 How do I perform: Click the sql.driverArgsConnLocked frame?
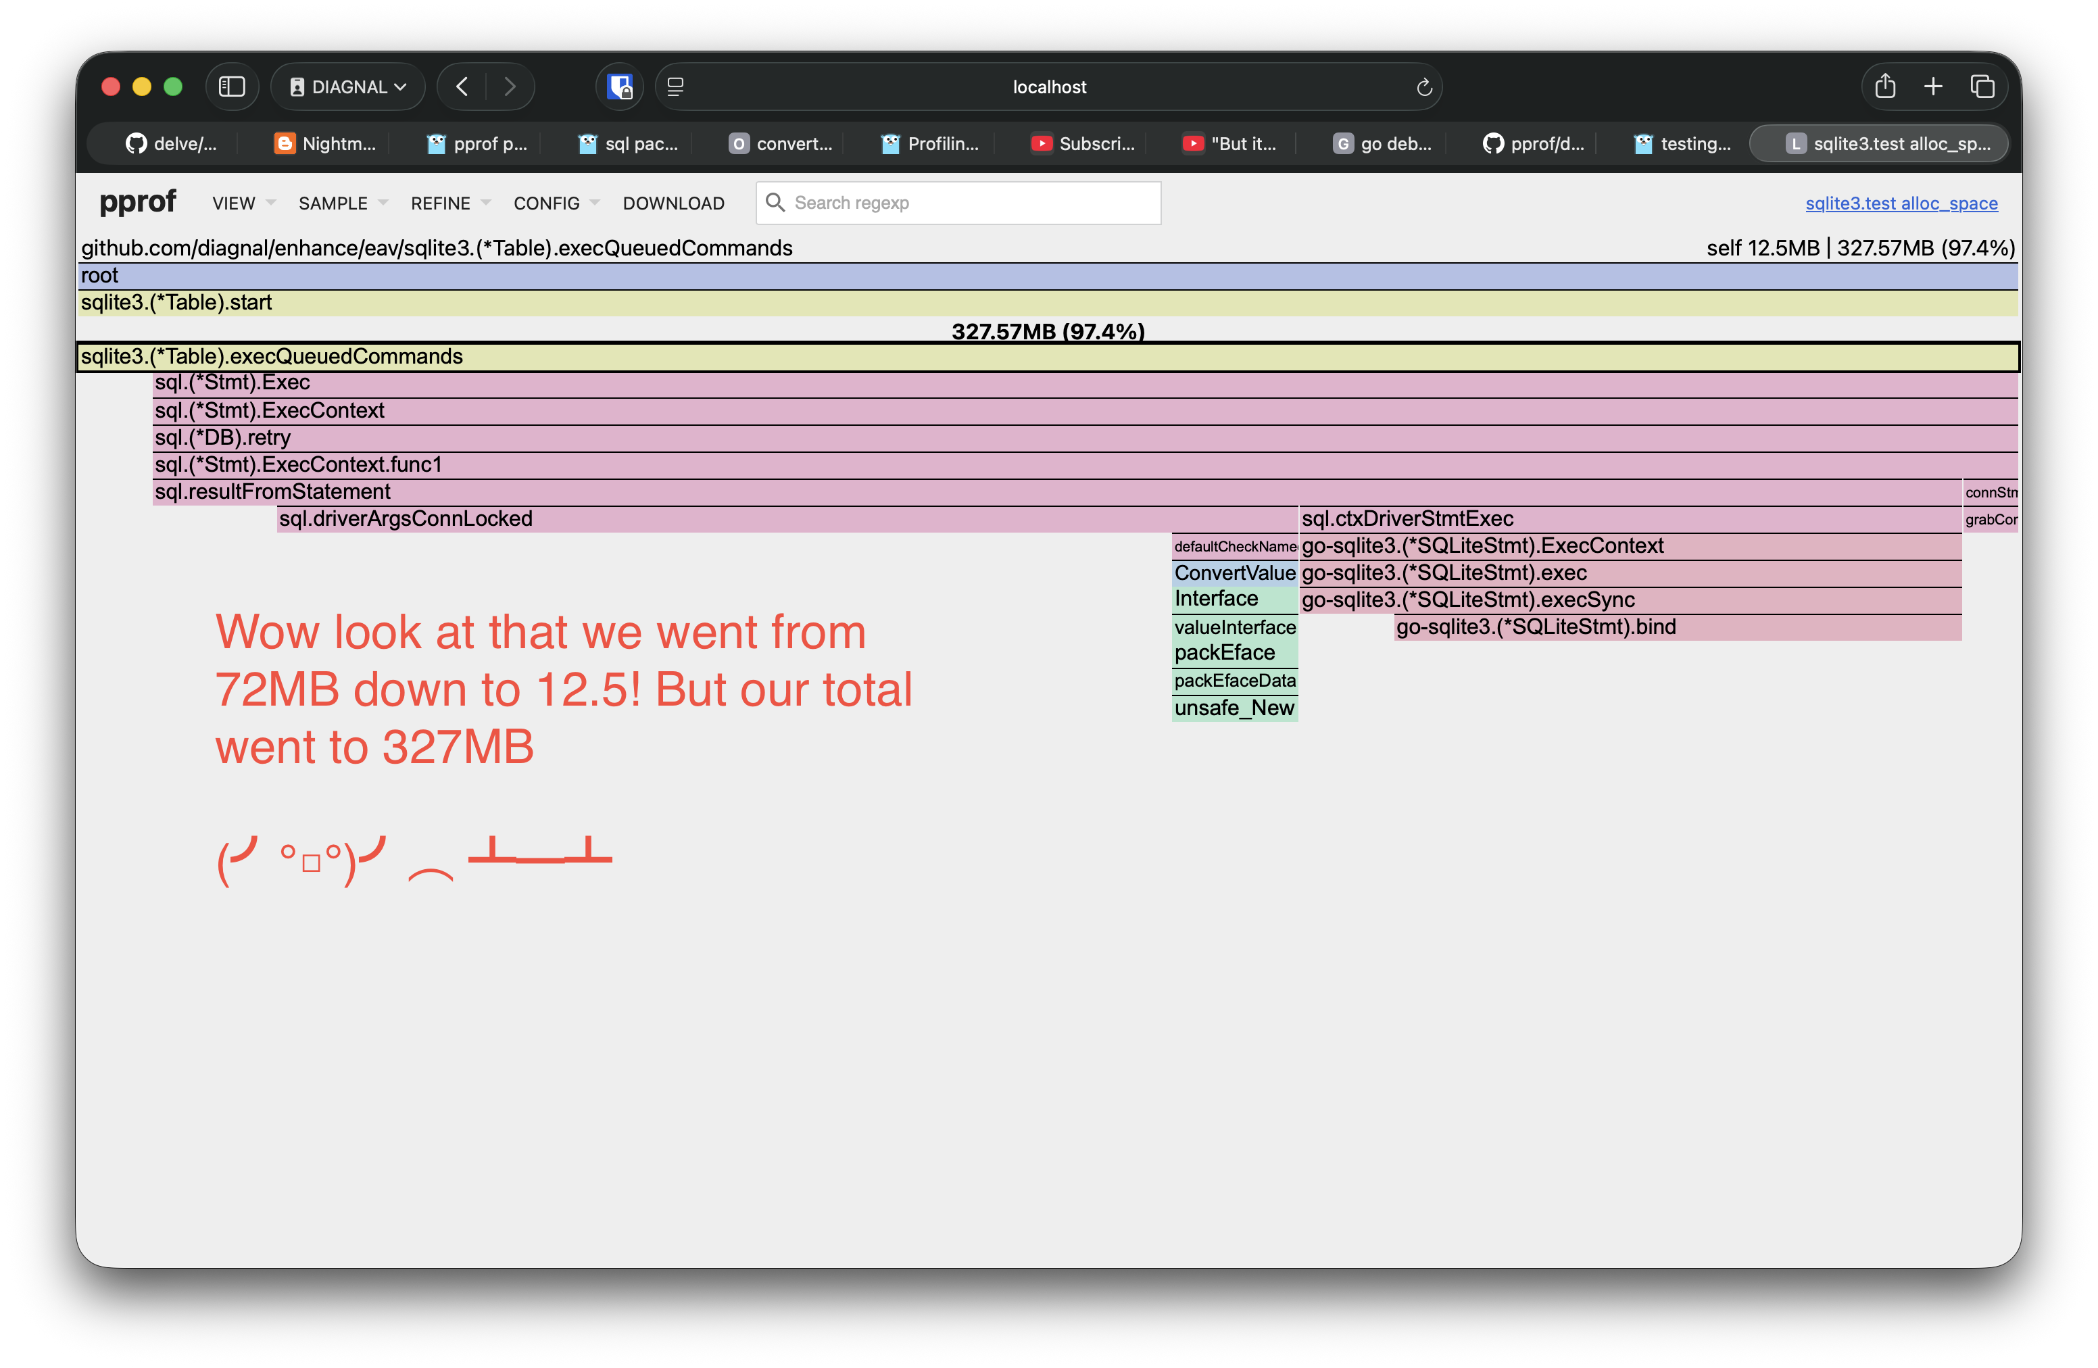[787, 519]
